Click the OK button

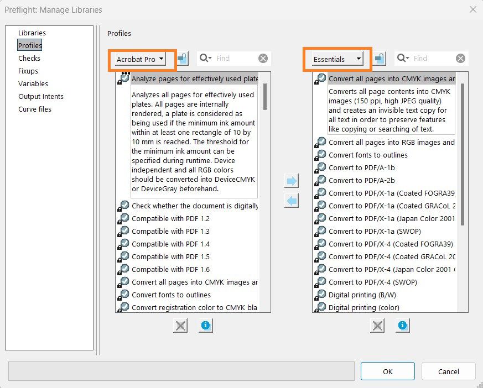tap(387, 371)
